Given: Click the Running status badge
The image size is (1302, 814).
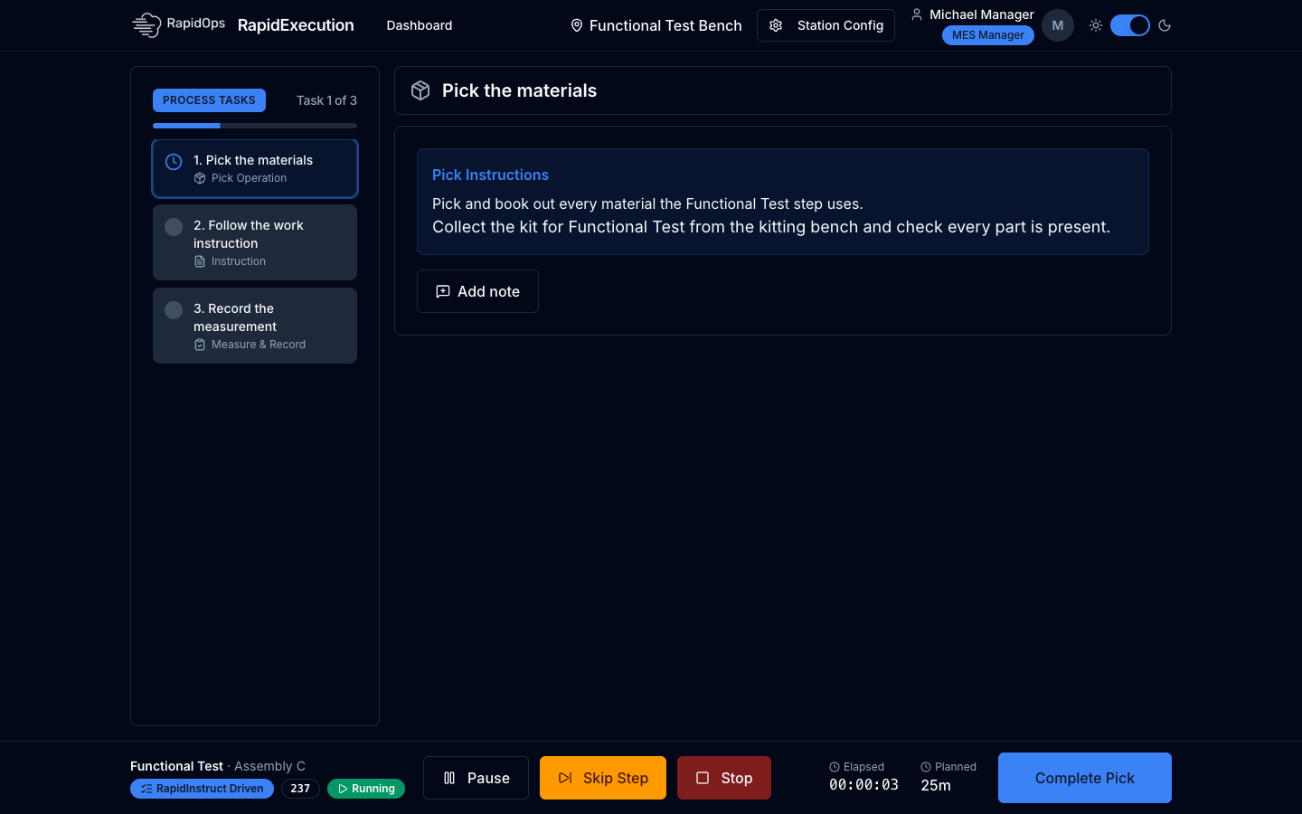Looking at the screenshot, I should pos(366,789).
